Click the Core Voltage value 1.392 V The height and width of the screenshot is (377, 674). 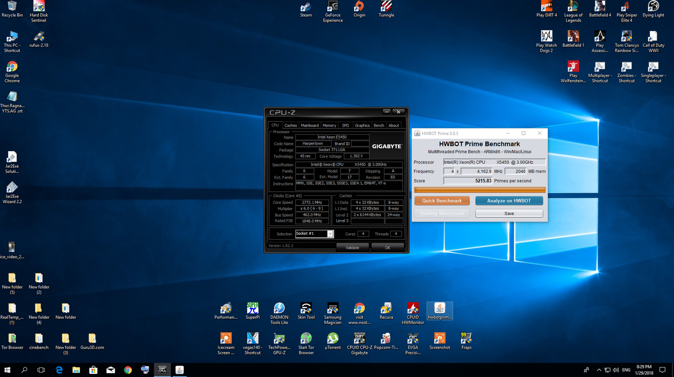click(x=356, y=156)
